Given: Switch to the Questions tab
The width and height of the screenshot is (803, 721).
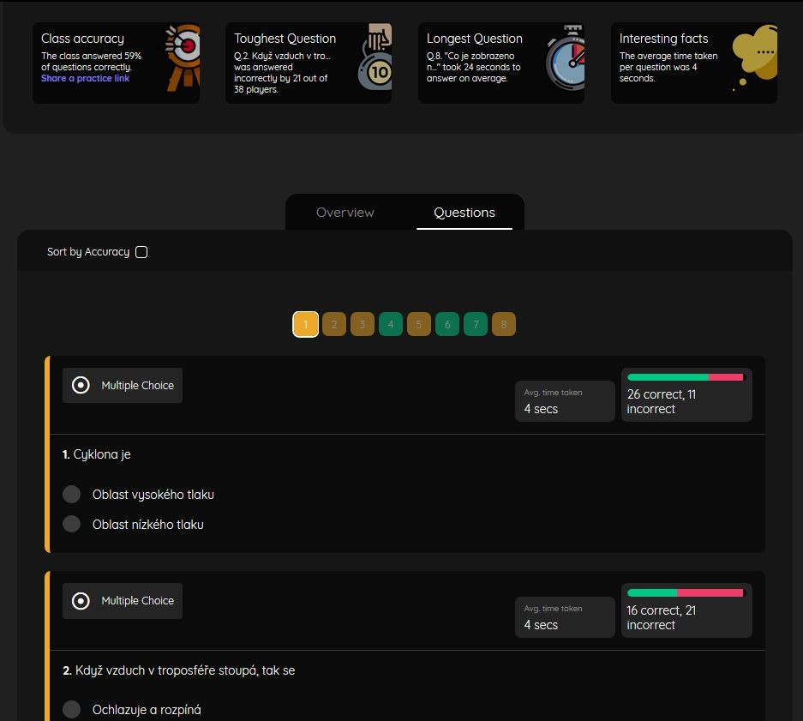Looking at the screenshot, I should pyautogui.click(x=464, y=213).
